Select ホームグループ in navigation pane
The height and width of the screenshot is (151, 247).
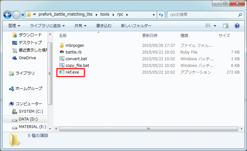29,88
